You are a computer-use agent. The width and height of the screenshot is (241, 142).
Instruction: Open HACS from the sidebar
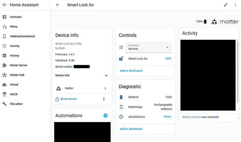tap(14, 94)
